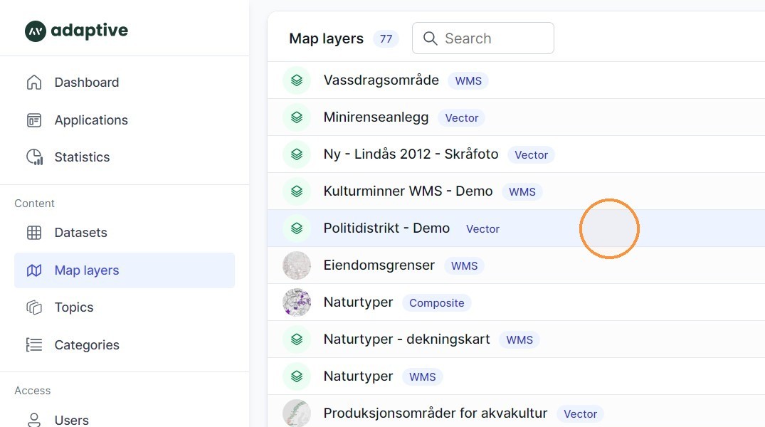765x427 pixels.
Task: Click the magnifier icon in Search
Action: 430,38
